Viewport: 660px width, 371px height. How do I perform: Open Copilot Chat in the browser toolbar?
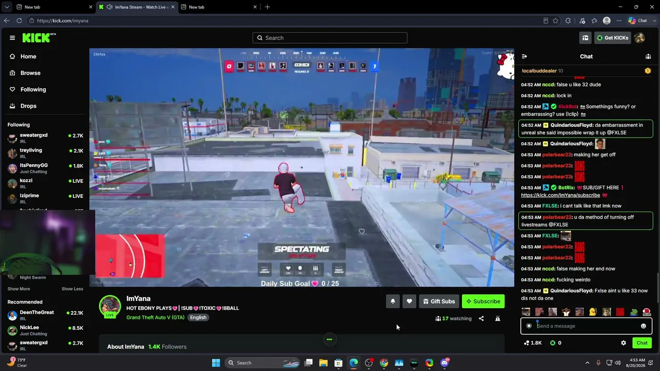637,21
